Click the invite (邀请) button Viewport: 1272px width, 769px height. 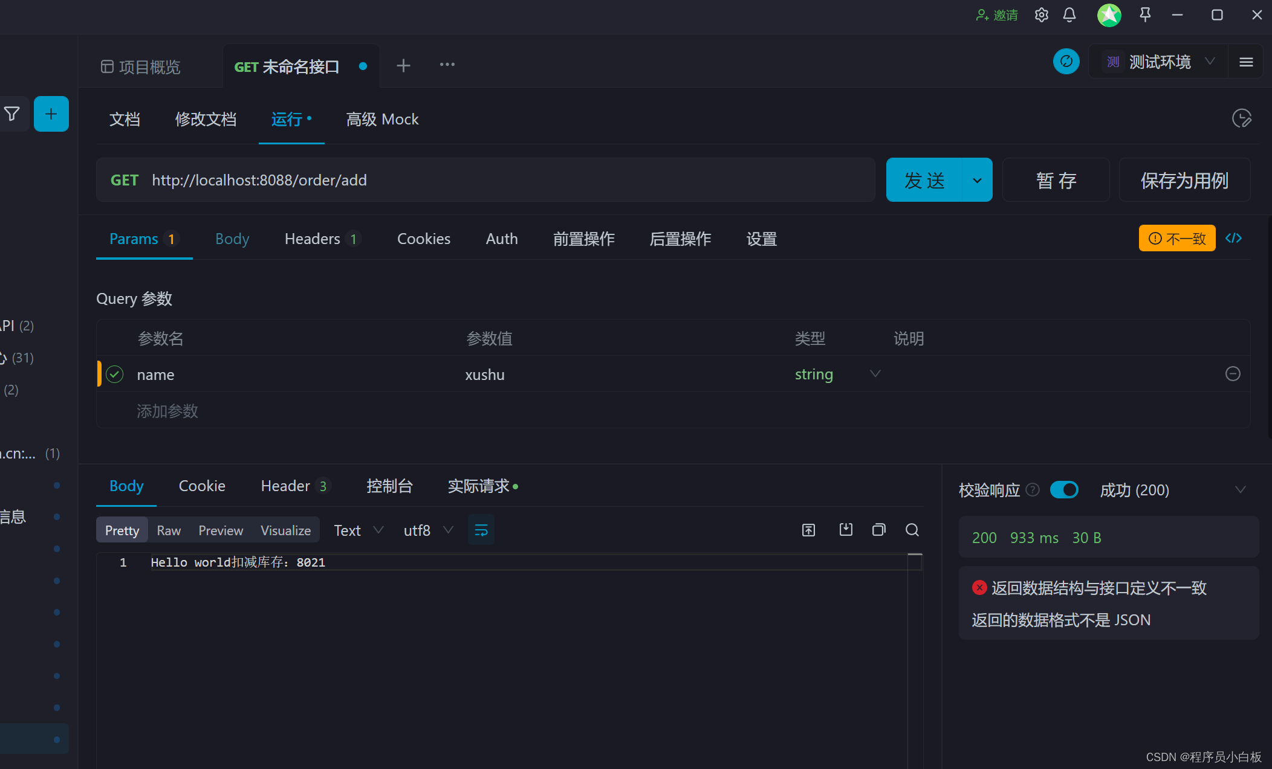pyautogui.click(x=997, y=15)
